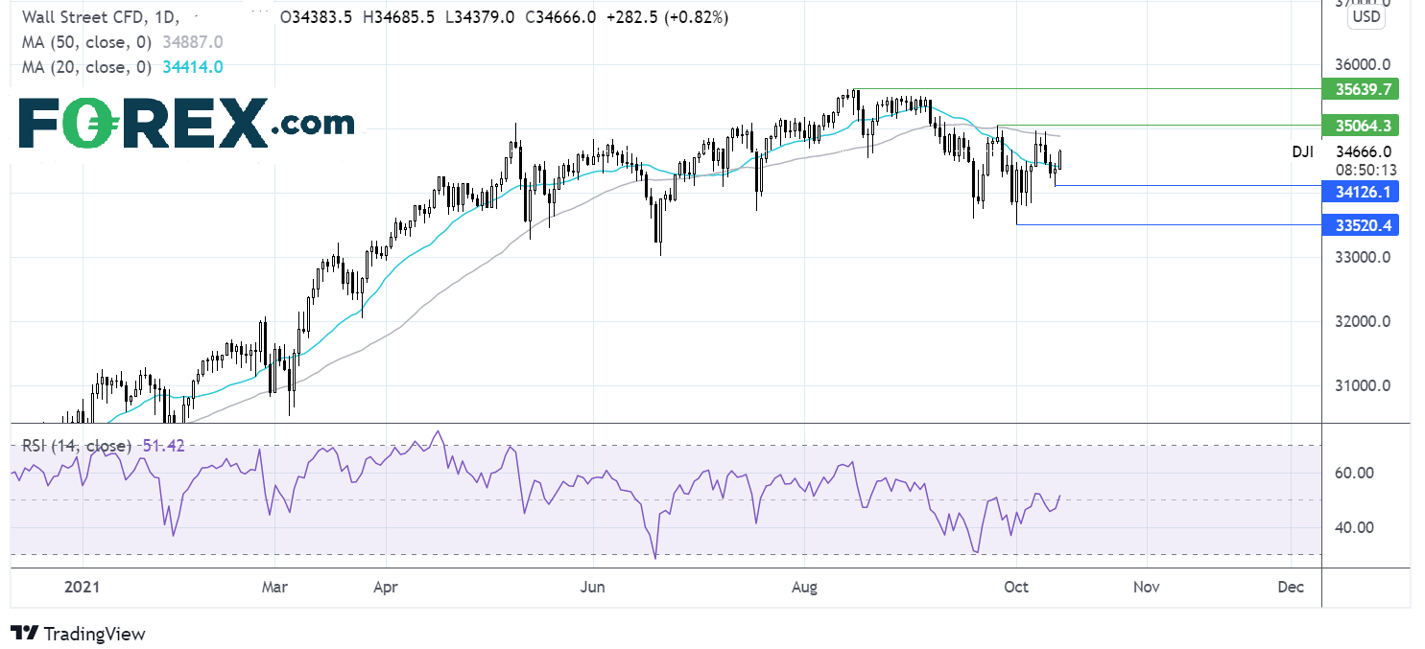
Task: Click the 2021 time axis label
Action: coord(81,587)
